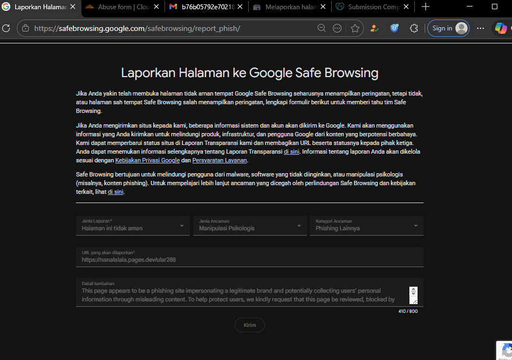
Task: Click the Sign in profile button
Action: click(448, 28)
